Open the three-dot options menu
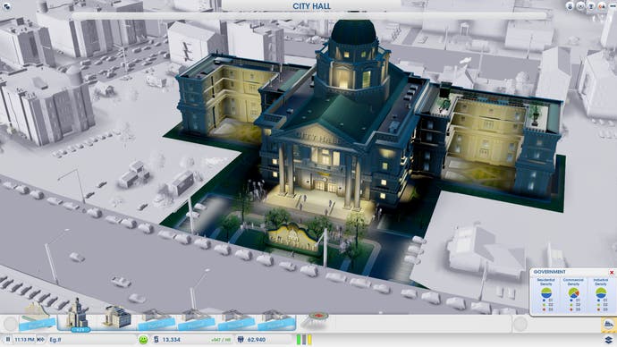Image resolution: width=617 pixels, height=347 pixels. tap(613, 6)
